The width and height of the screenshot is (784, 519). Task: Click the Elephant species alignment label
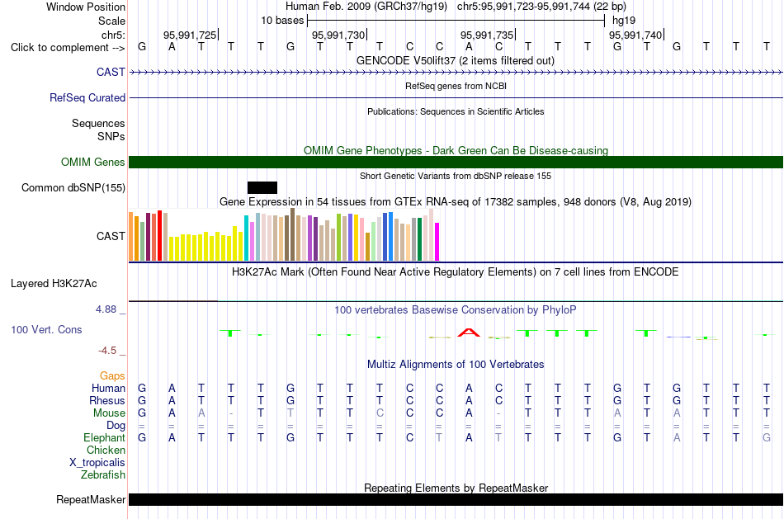(105, 437)
